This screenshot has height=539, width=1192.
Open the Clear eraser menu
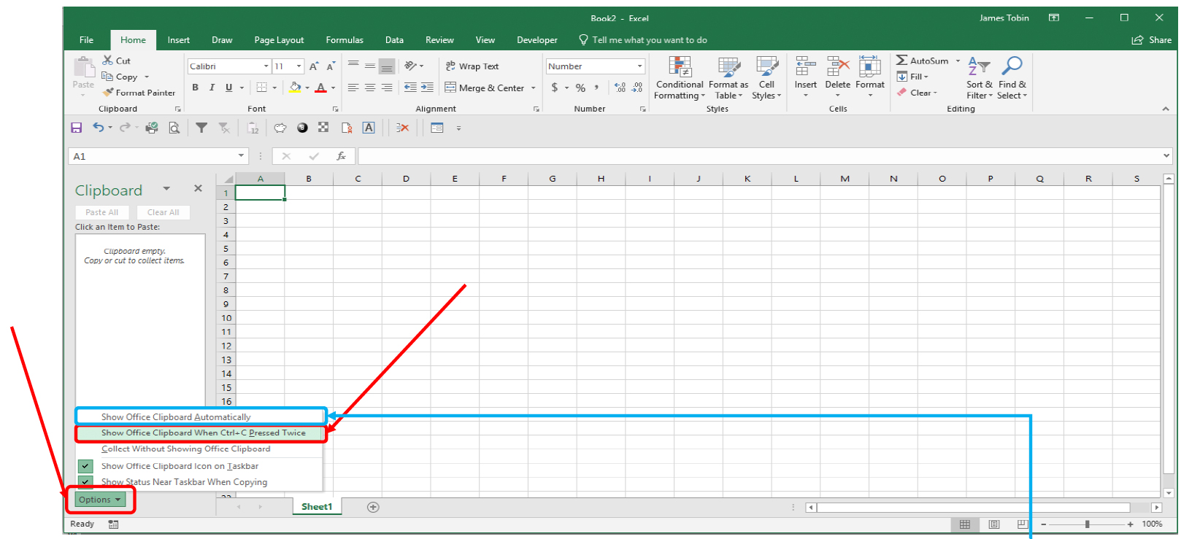pyautogui.click(x=917, y=93)
